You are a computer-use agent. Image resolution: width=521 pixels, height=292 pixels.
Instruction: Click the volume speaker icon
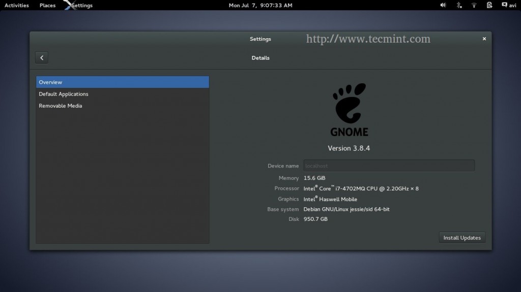pos(443,5)
